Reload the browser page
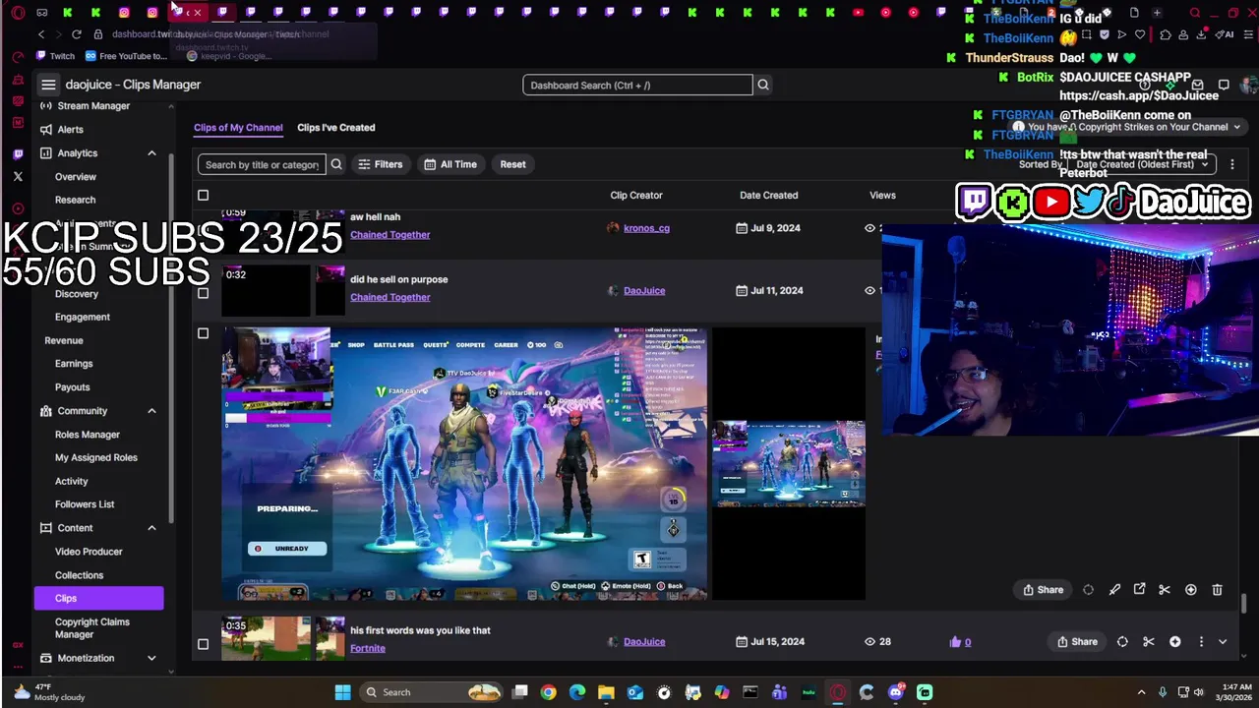 [77, 34]
